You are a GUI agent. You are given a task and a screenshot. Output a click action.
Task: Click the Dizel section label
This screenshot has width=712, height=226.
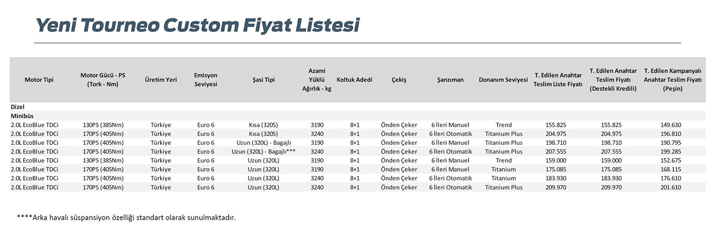[18, 107]
